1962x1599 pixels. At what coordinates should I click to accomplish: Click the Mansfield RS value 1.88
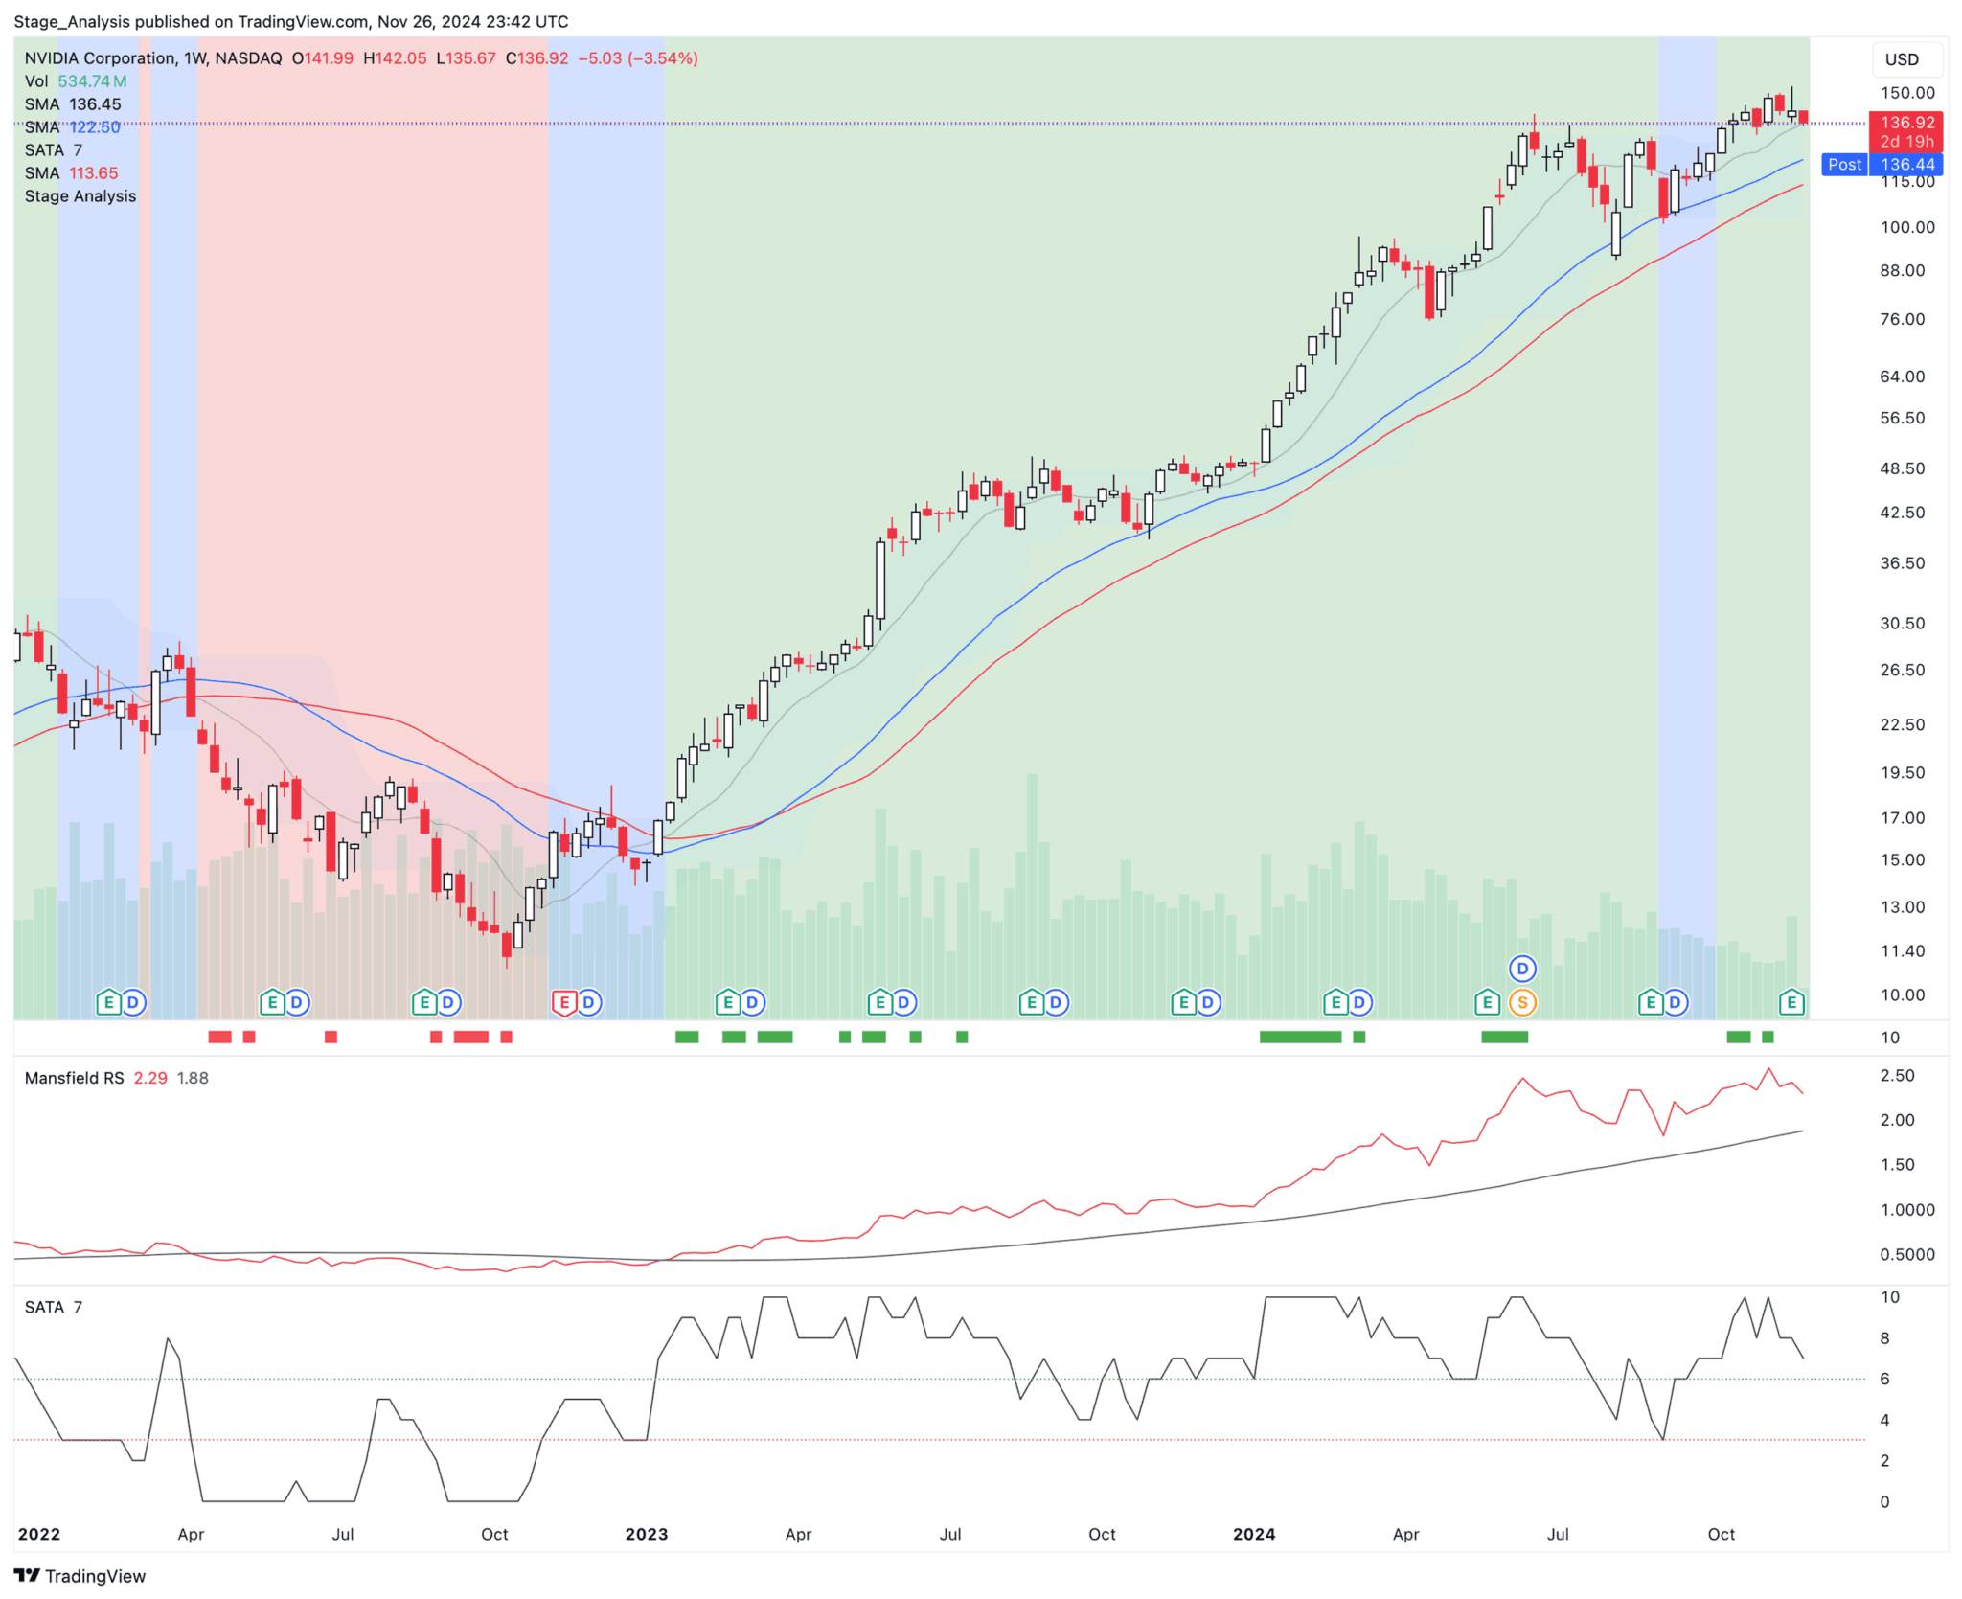pos(193,1078)
